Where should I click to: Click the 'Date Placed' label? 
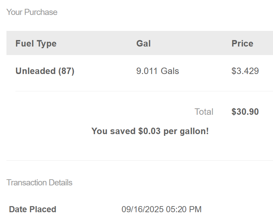pyautogui.click(x=33, y=209)
